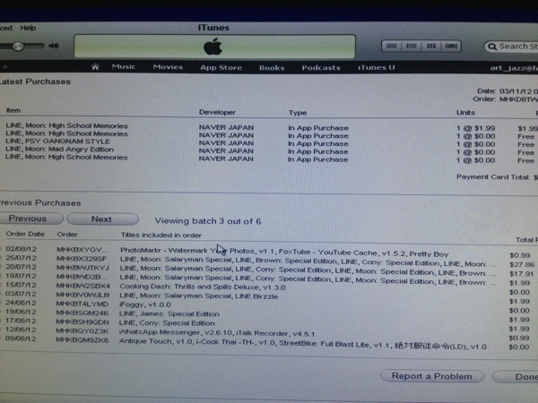
Task: Click Antique Touch, v1.0 titles row
Action: [303, 344]
